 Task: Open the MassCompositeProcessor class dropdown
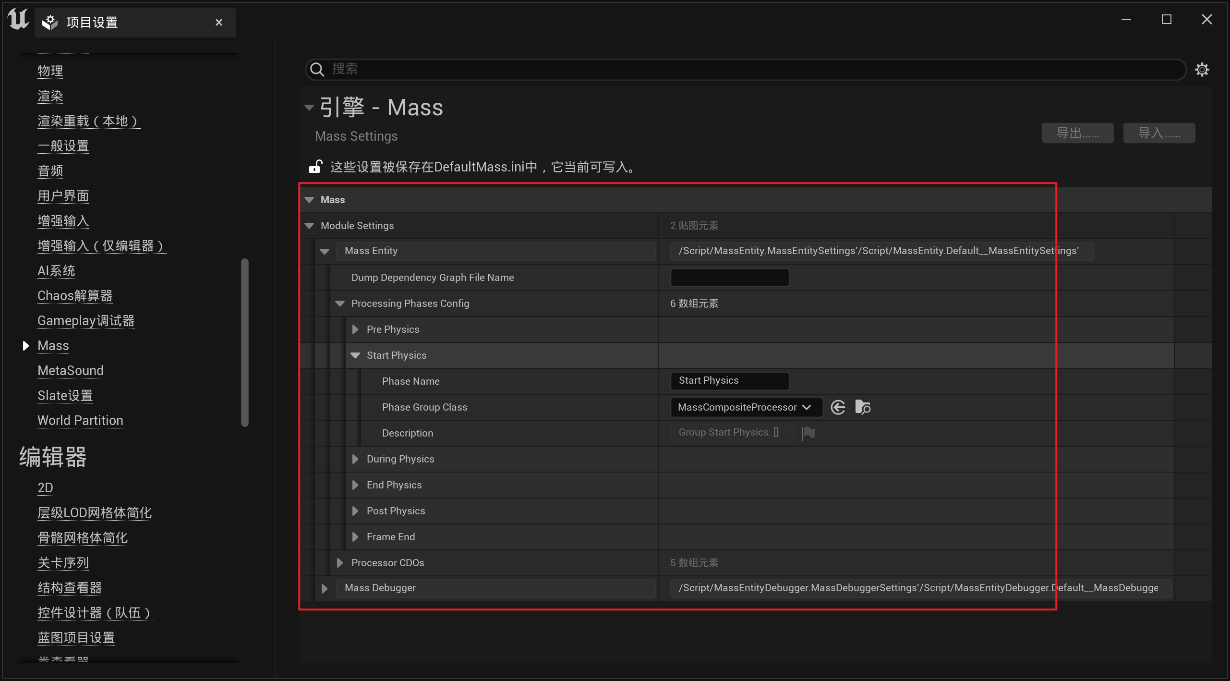click(747, 407)
